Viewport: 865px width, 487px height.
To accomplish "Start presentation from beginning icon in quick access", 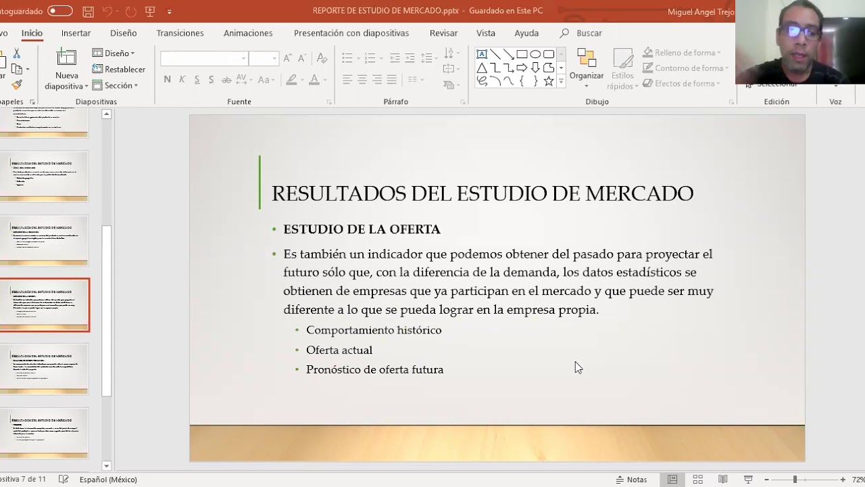I will click(x=150, y=11).
